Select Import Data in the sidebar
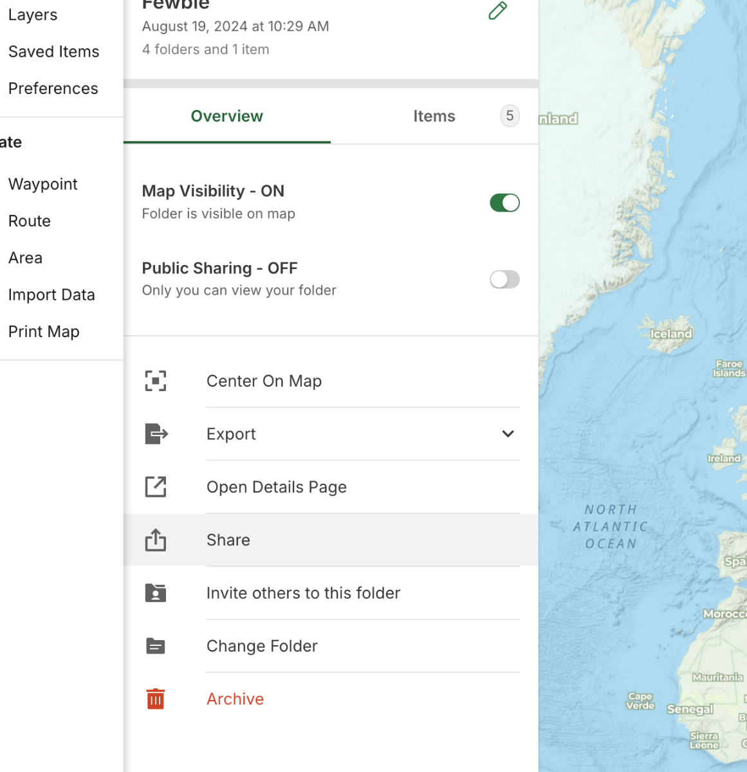The width and height of the screenshot is (747, 772). click(51, 295)
